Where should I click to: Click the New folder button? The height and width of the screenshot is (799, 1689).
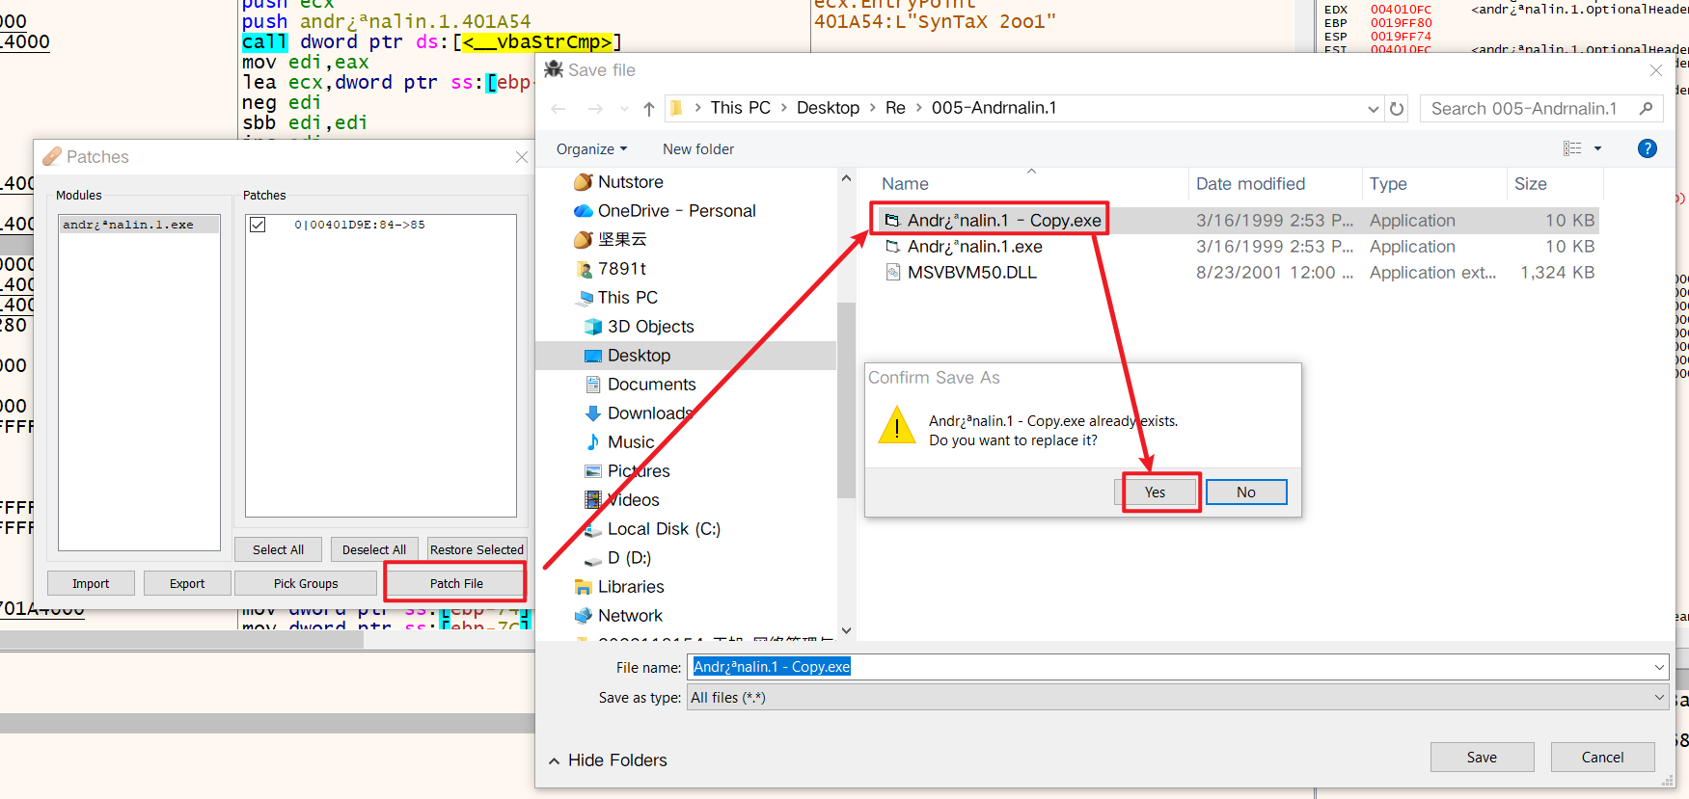click(698, 149)
